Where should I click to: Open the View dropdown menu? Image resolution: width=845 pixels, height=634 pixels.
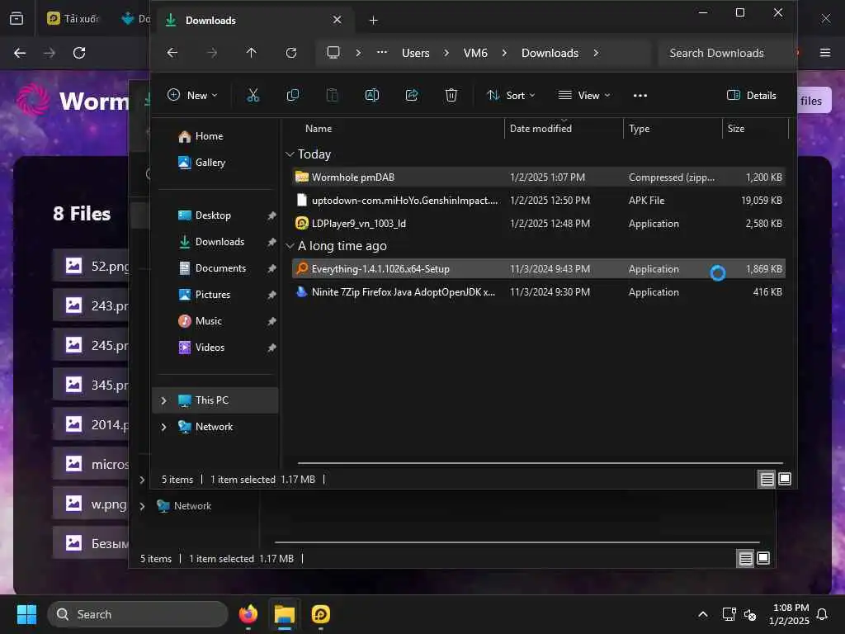pyautogui.click(x=584, y=96)
